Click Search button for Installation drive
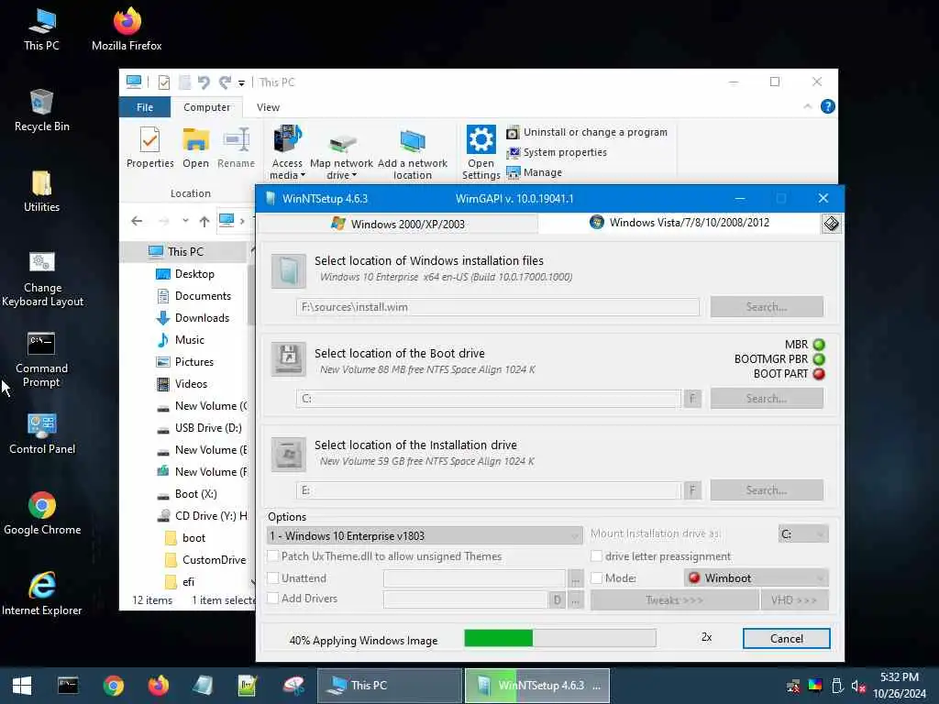The image size is (939, 704). pos(767,490)
